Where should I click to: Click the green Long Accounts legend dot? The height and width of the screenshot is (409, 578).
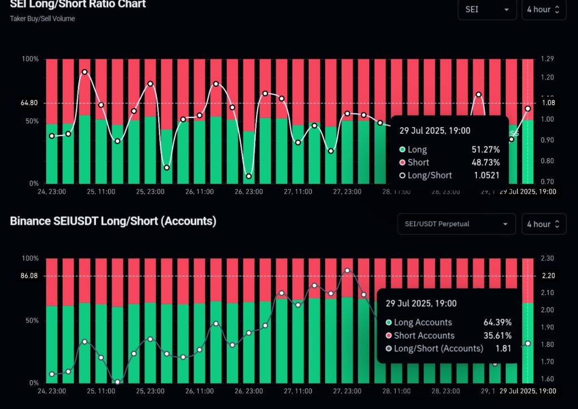tap(388, 323)
